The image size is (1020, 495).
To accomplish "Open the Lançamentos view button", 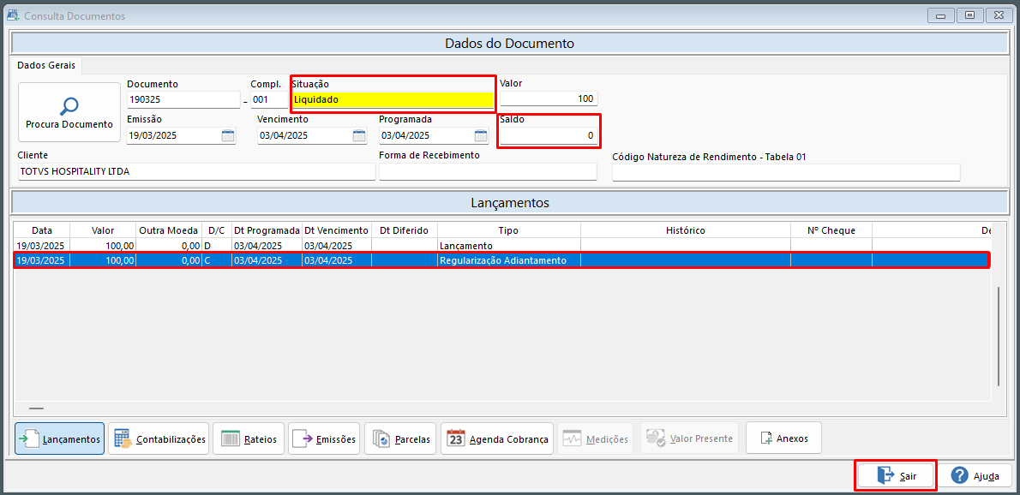I will 59,438.
